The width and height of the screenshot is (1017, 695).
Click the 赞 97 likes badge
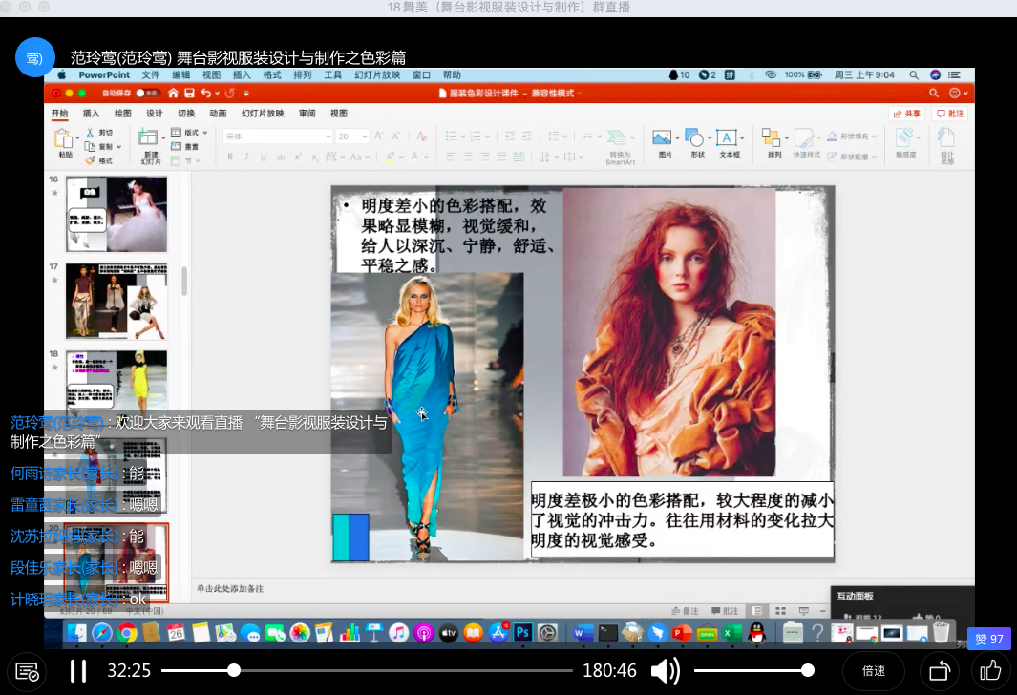[988, 640]
